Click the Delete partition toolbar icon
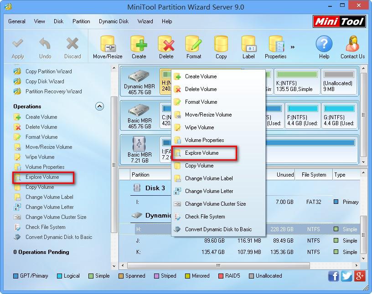This screenshot has height=294, width=372. [x=166, y=44]
